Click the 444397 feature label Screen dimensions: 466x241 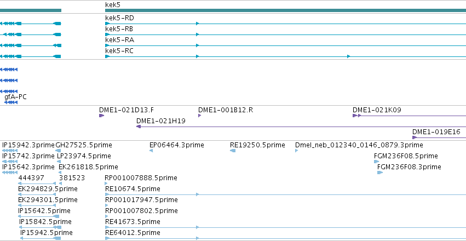pyautogui.click(x=31, y=178)
